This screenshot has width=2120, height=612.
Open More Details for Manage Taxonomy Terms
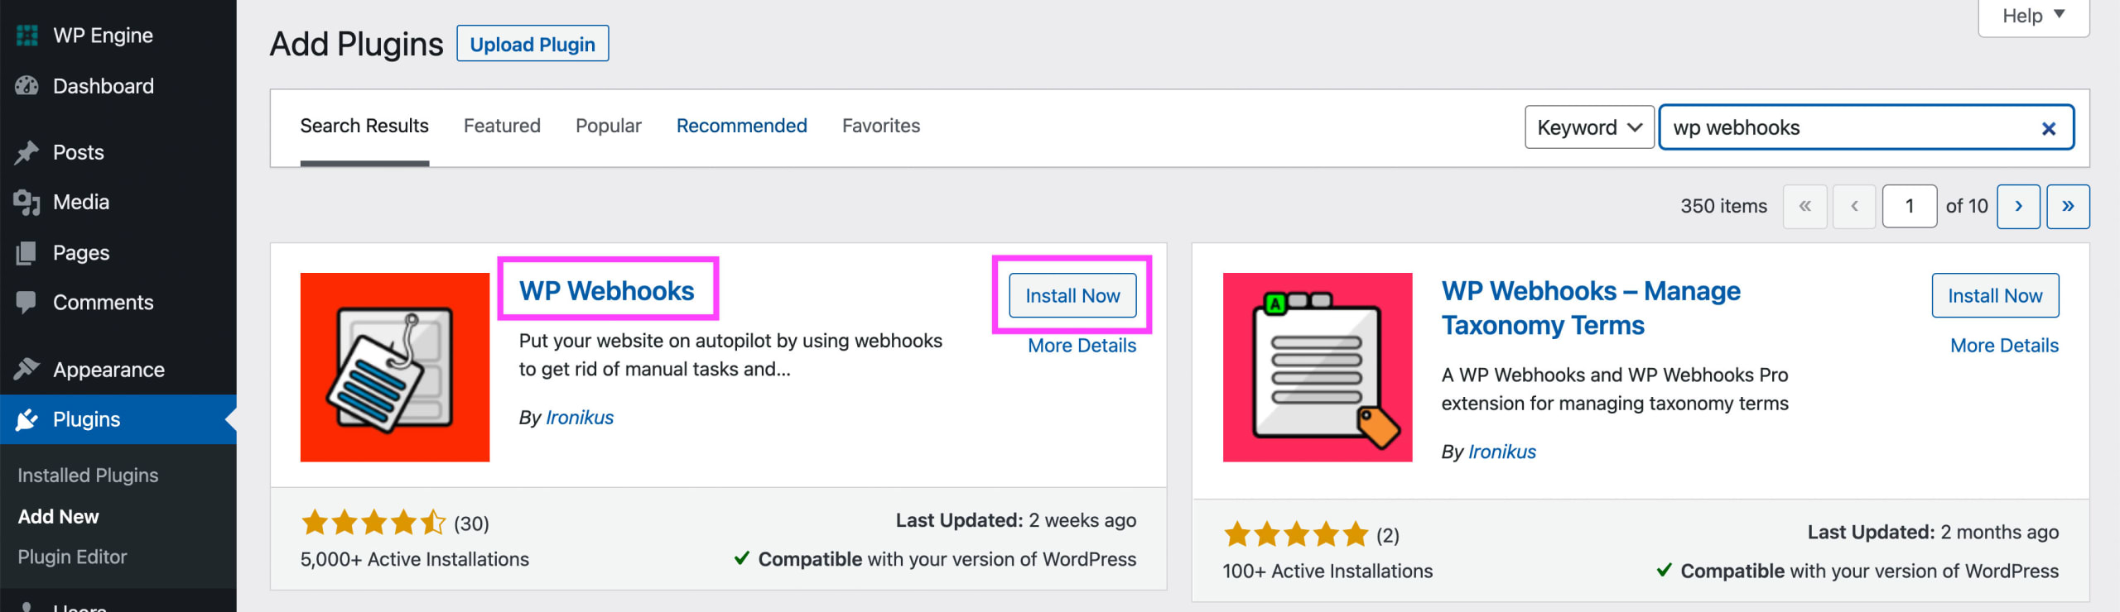point(2004,346)
